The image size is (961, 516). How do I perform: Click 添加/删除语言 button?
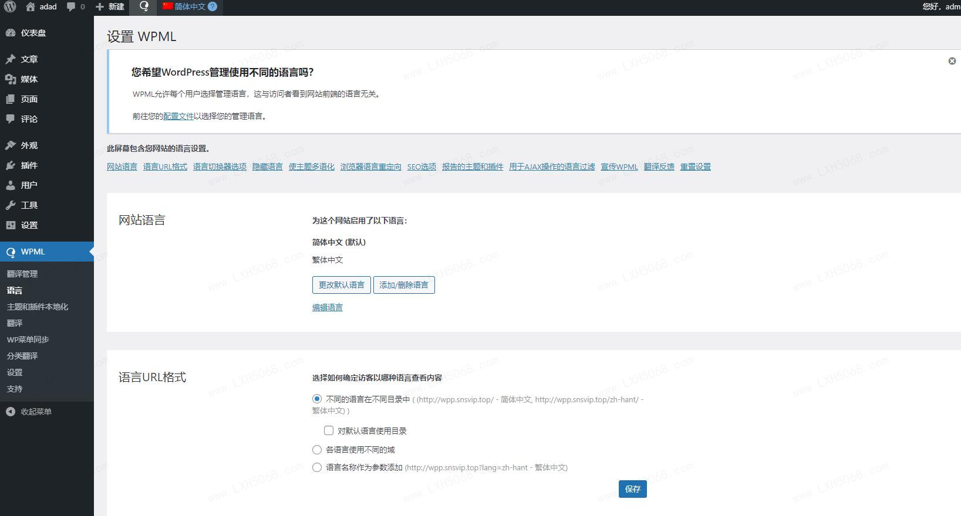coord(404,285)
